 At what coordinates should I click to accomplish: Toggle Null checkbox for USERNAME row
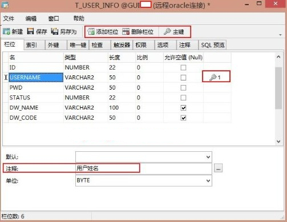click(x=183, y=78)
